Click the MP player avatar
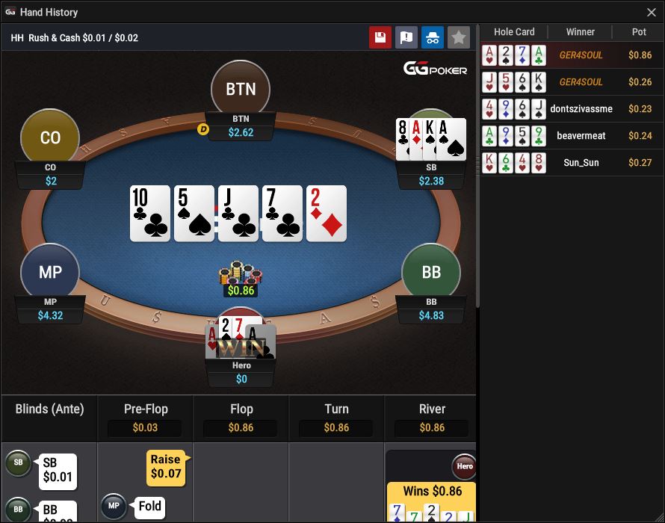This screenshot has height=523, width=665. click(50, 272)
